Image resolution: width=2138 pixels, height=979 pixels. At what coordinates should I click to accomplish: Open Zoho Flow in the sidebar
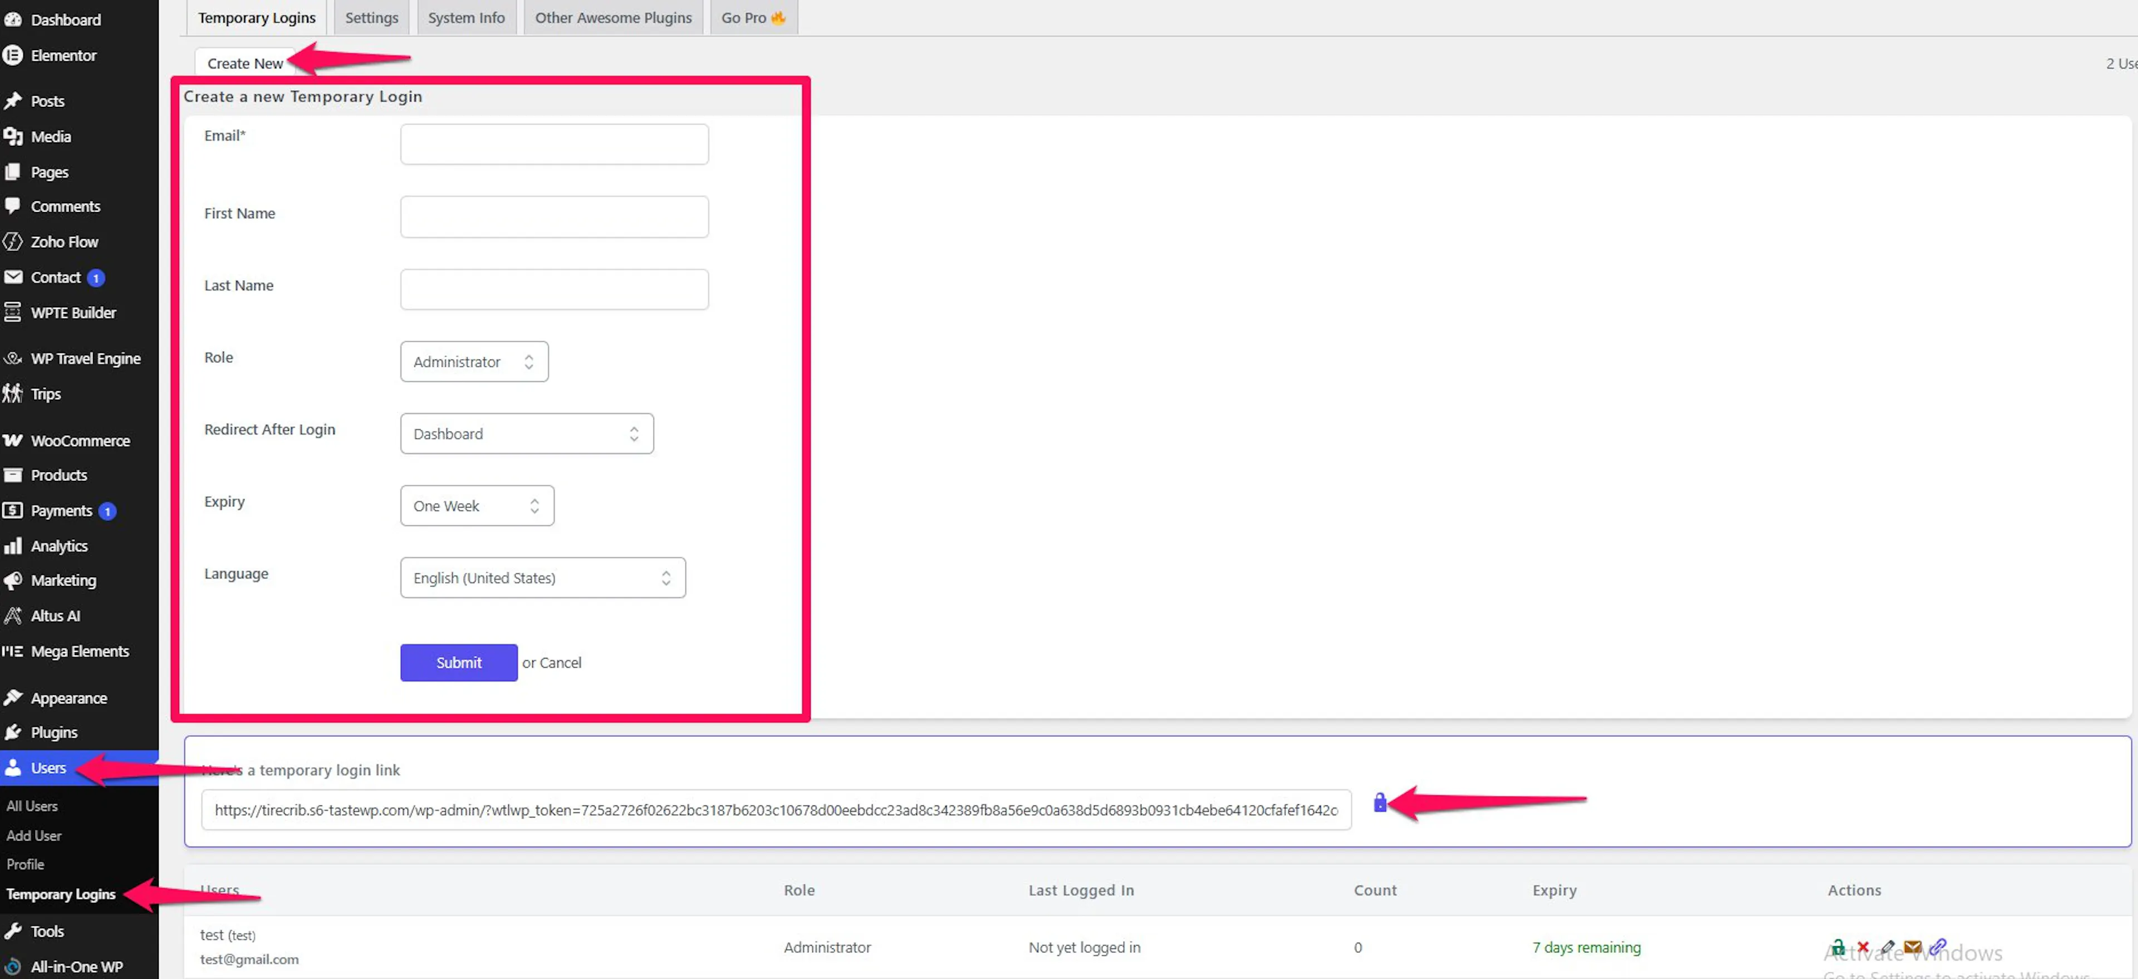coord(64,242)
